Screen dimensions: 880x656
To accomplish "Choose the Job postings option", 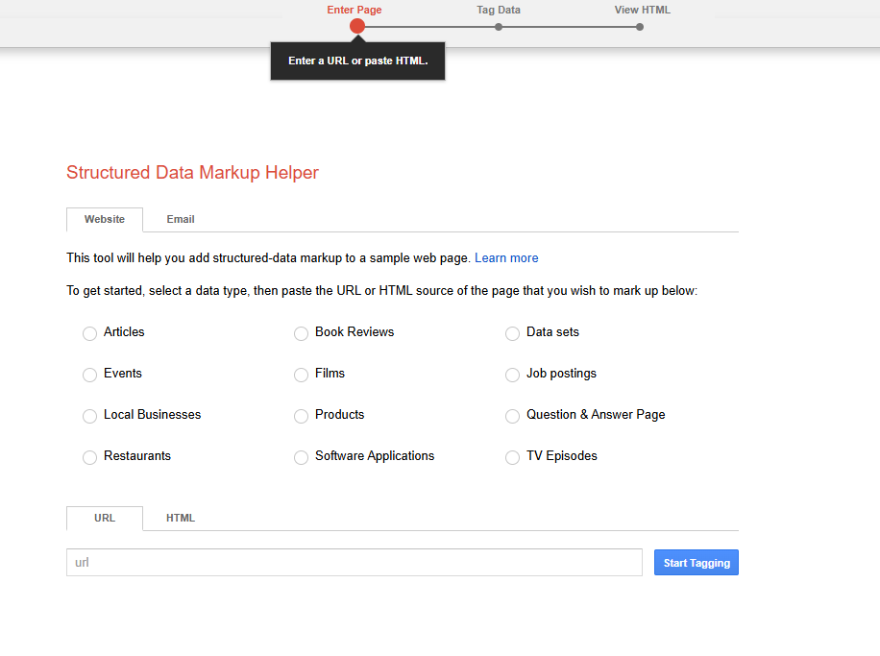I will (x=512, y=375).
